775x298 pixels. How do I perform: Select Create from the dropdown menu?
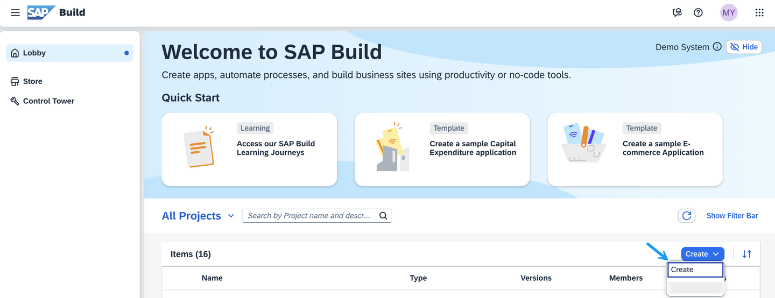pyautogui.click(x=695, y=269)
